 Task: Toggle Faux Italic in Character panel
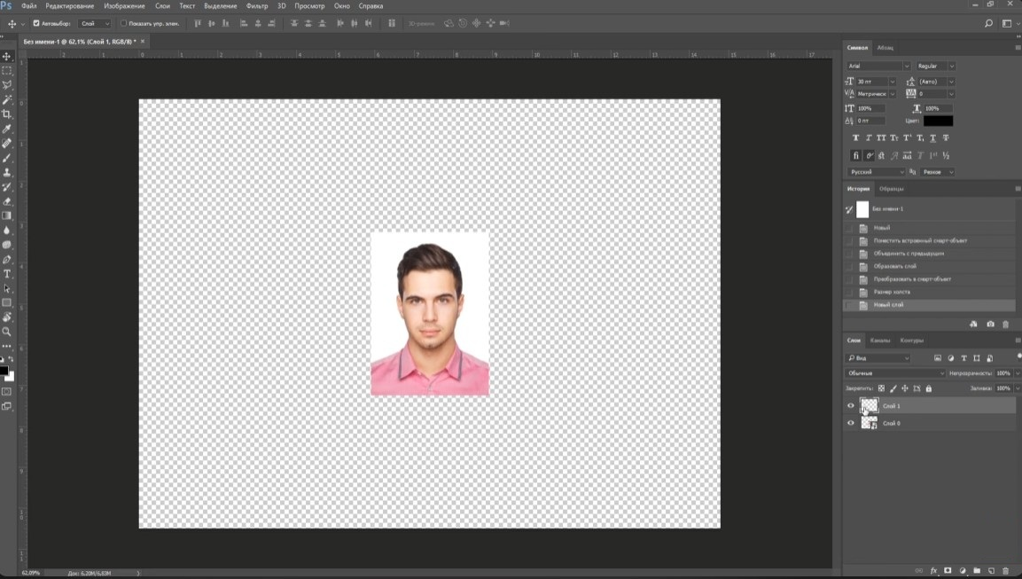(869, 137)
